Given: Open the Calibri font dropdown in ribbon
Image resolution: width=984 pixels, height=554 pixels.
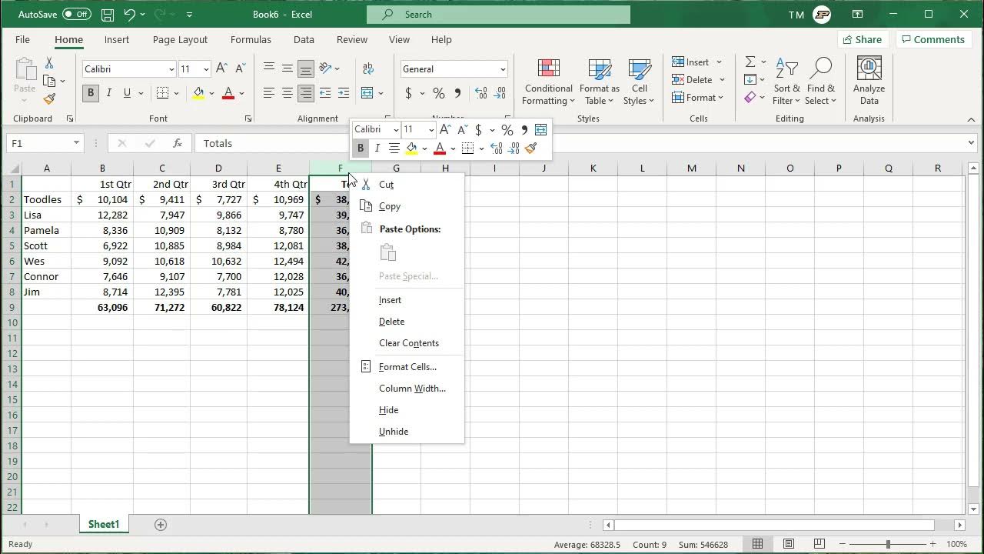Looking at the screenshot, I should click(171, 69).
